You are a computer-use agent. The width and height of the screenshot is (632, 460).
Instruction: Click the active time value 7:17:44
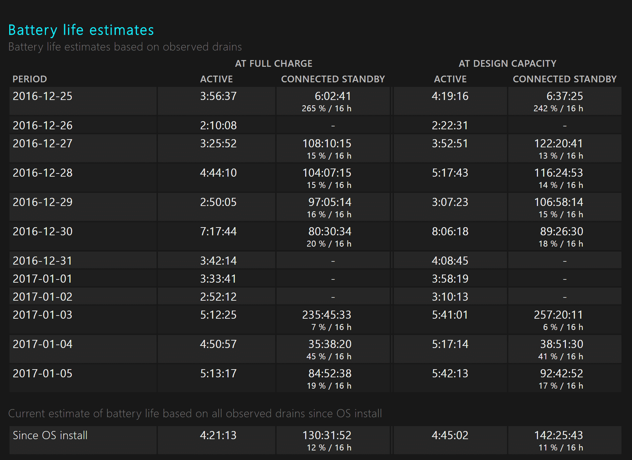[x=218, y=231]
